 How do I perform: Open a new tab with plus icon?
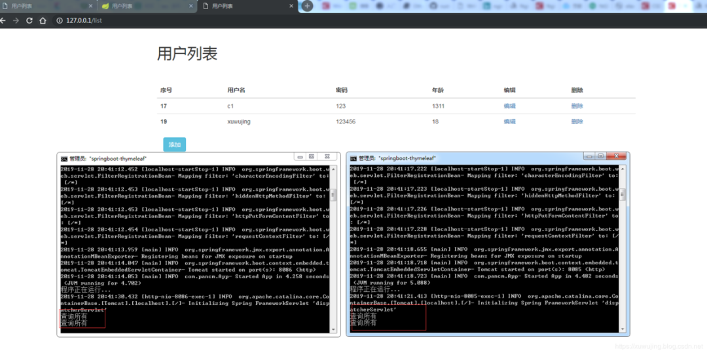307,6
